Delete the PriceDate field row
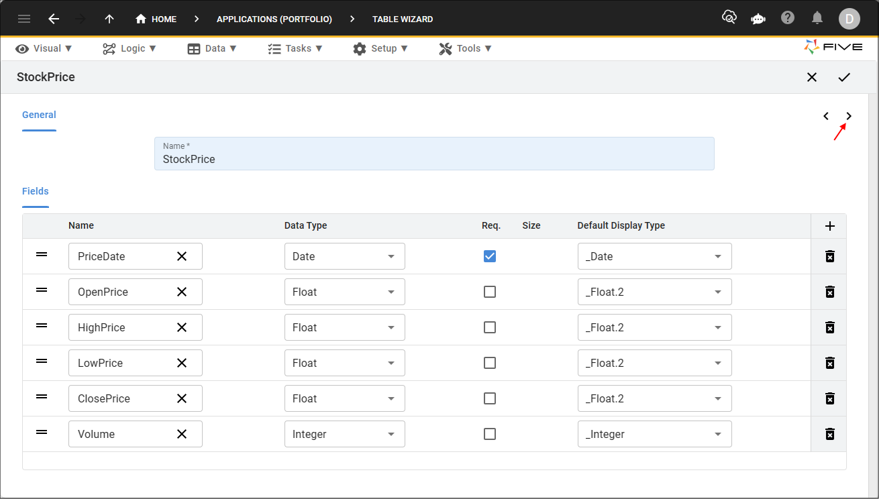879x499 pixels. tap(830, 256)
